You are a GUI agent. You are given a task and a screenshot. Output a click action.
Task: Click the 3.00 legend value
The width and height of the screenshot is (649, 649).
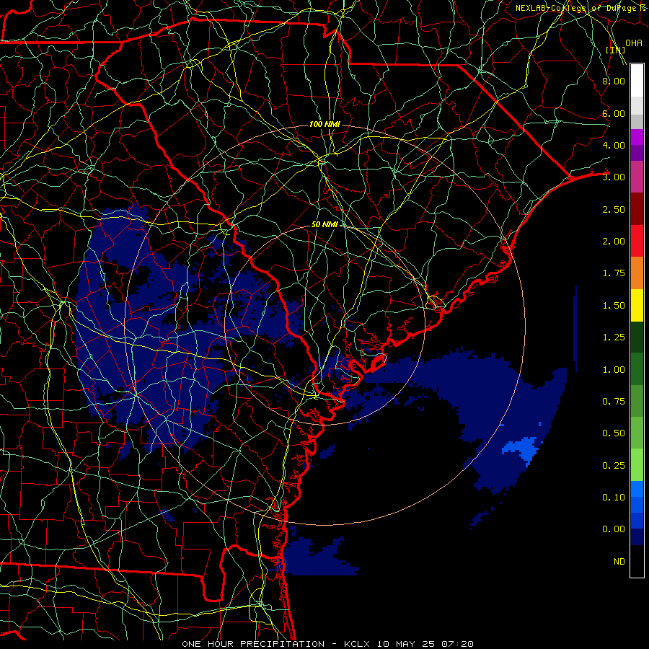[x=614, y=177]
